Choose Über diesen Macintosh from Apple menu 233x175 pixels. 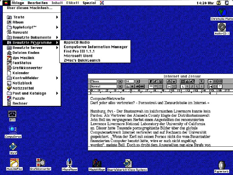(x=32, y=8)
